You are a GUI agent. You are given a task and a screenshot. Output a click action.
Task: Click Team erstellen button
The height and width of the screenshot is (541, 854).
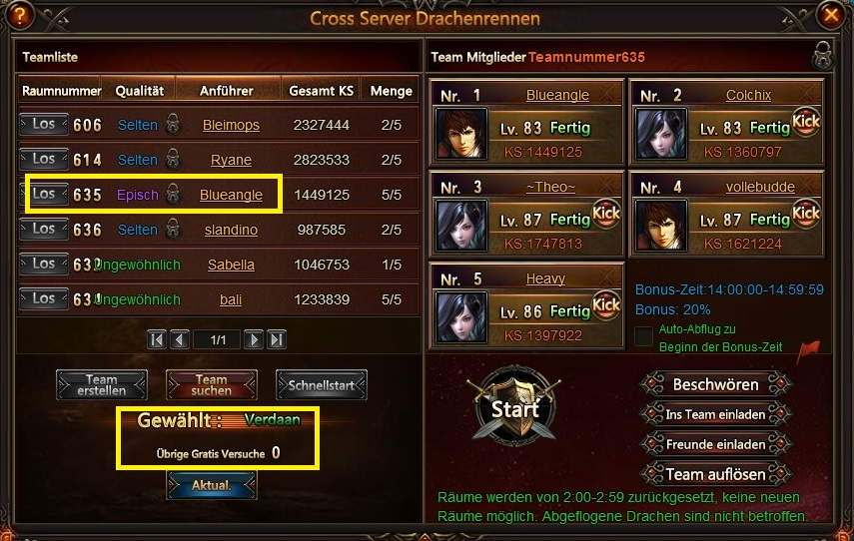click(x=102, y=385)
